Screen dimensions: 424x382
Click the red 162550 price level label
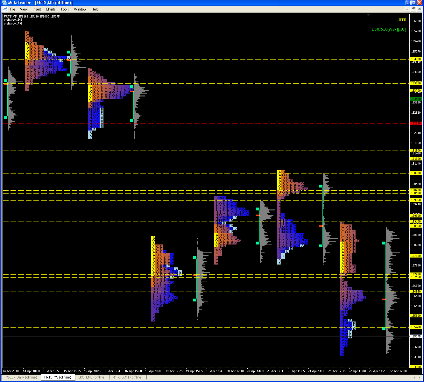coord(416,124)
